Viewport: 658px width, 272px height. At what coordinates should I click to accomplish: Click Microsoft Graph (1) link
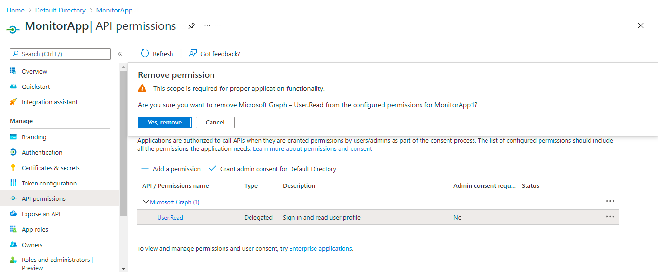(x=175, y=202)
